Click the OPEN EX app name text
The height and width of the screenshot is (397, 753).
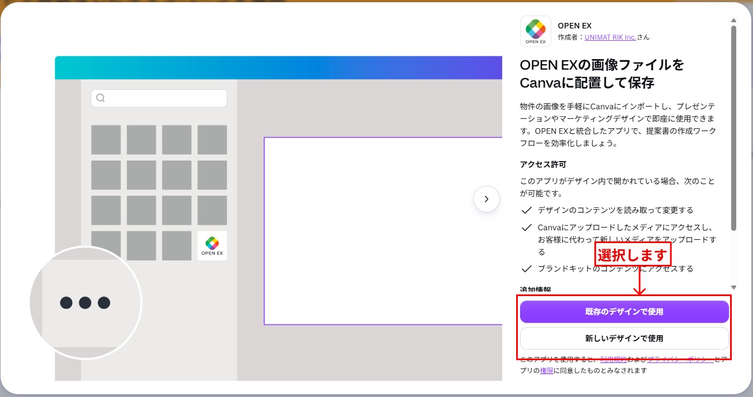574,26
